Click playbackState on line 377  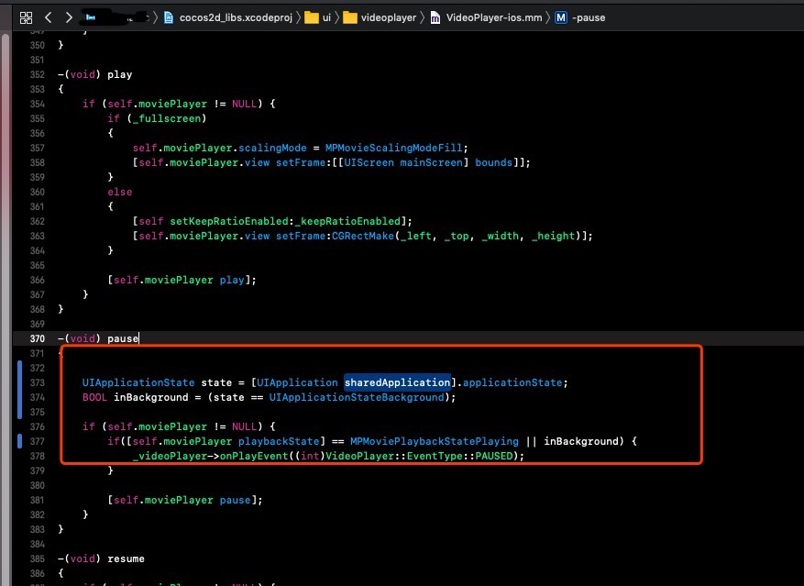[x=279, y=441]
